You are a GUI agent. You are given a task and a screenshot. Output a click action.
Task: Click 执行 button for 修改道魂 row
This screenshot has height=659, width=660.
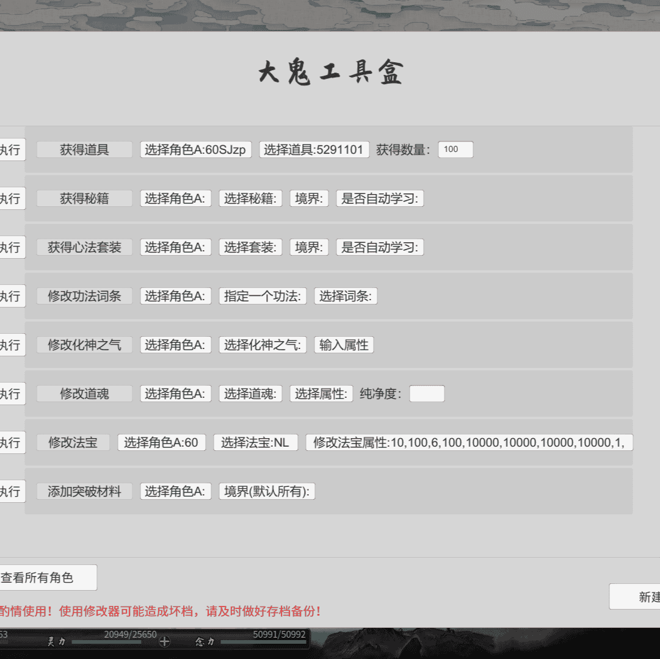point(12,393)
